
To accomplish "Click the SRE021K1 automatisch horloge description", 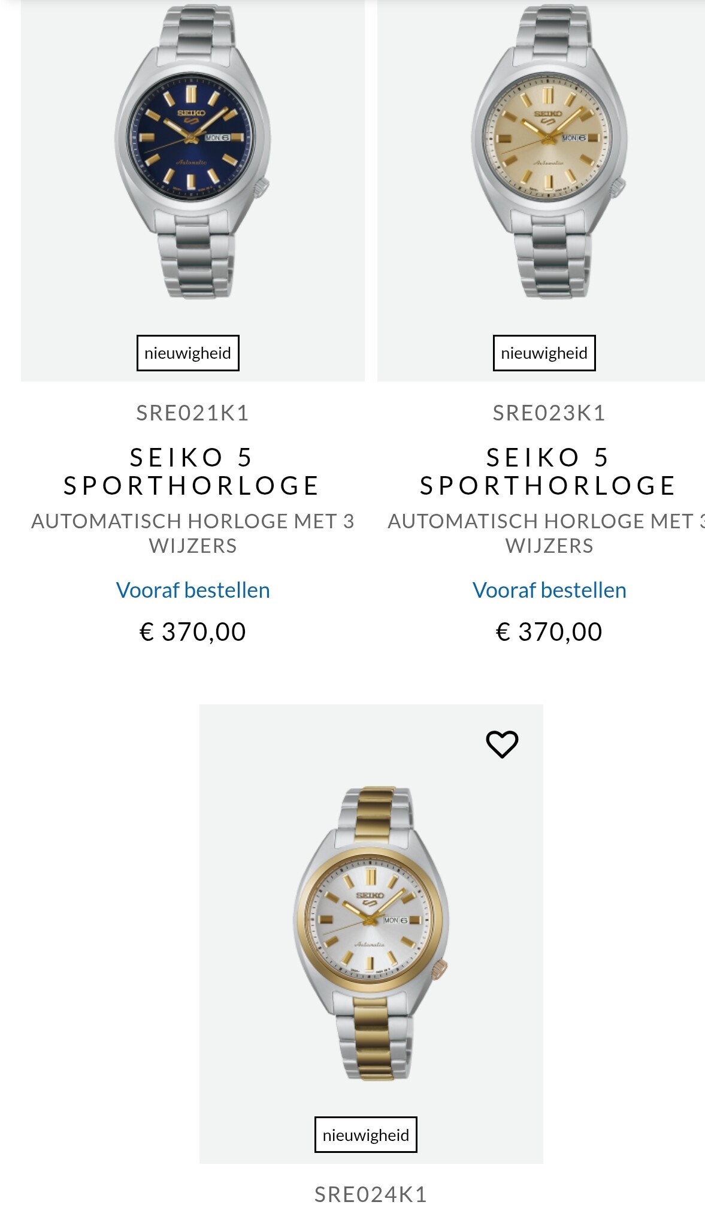I will point(192,533).
